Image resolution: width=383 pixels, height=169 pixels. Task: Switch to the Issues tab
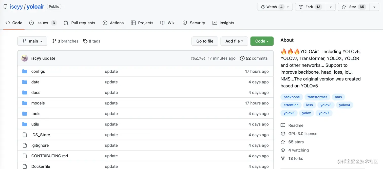click(x=42, y=23)
